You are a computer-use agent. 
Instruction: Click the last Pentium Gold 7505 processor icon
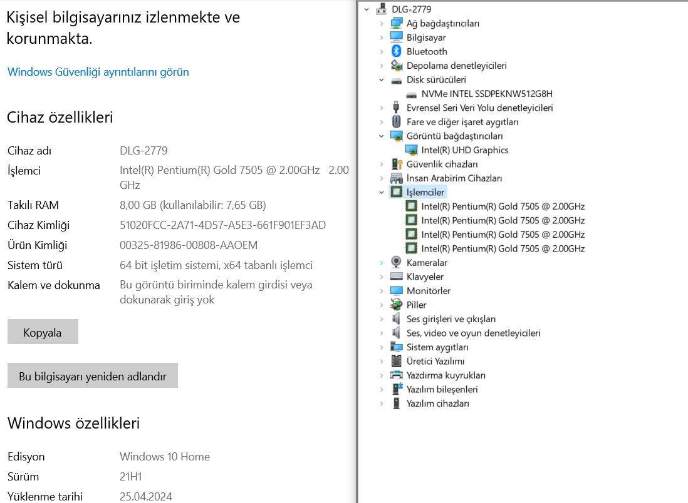point(411,248)
